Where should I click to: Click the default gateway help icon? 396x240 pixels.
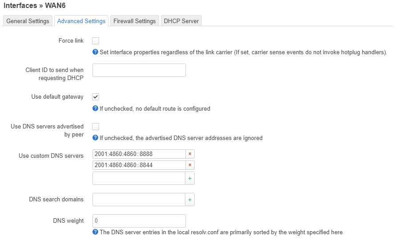click(95, 108)
